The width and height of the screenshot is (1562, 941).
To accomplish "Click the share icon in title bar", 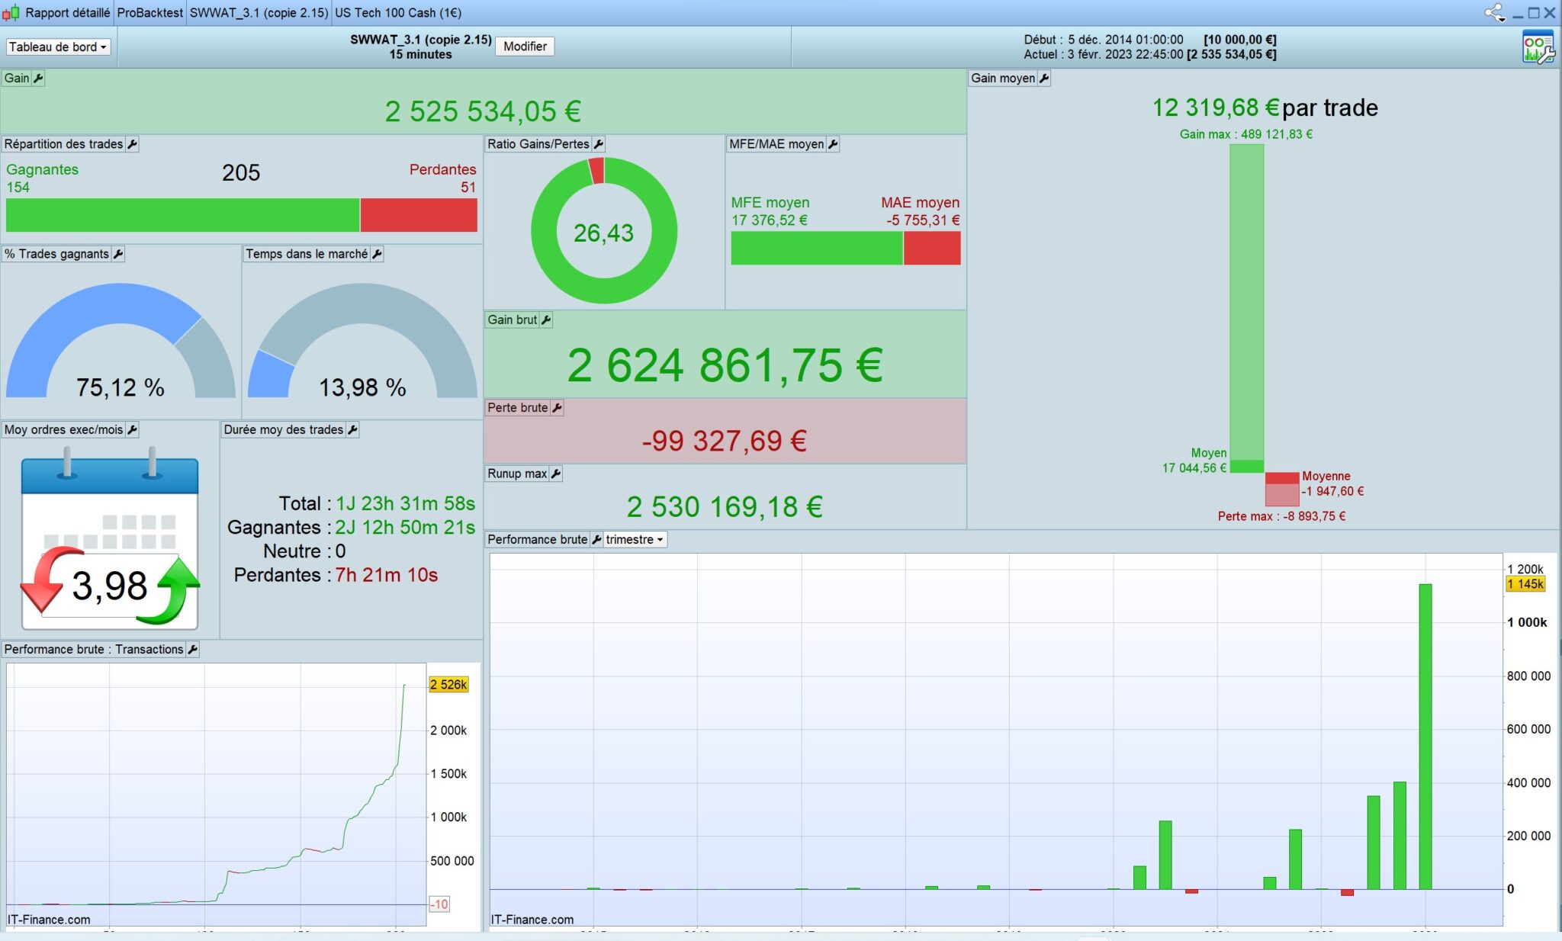I will (1493, 12).
